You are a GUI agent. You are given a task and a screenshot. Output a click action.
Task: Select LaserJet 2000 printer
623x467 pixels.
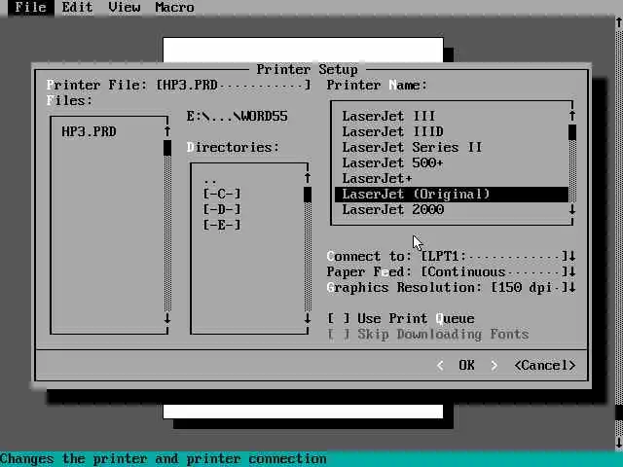click(x=392, y=210)
